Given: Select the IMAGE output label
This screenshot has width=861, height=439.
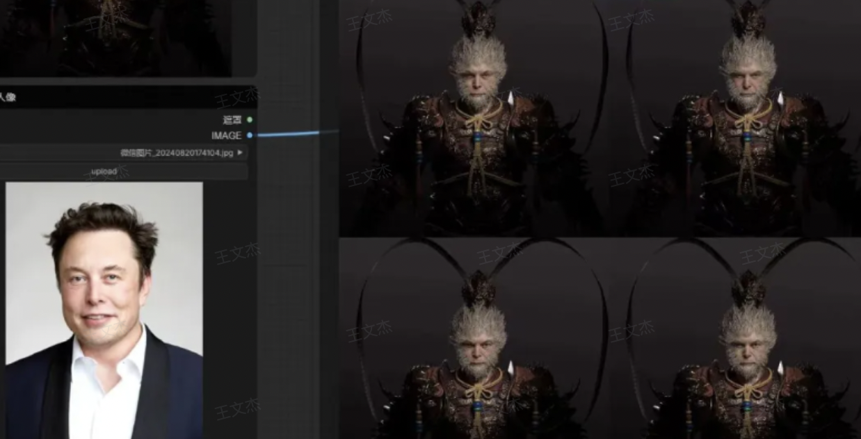Looking at the screenshot, I should pyautogui.click(x=227, y=135).
